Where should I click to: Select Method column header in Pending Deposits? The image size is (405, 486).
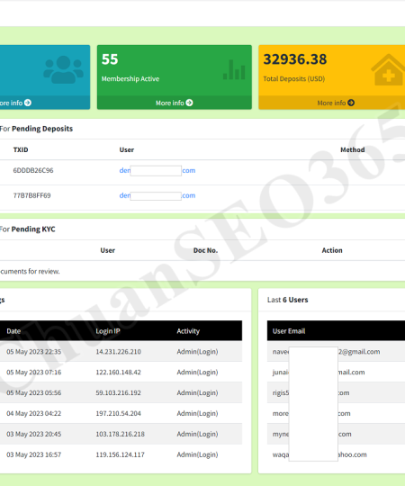coord(352,149)
